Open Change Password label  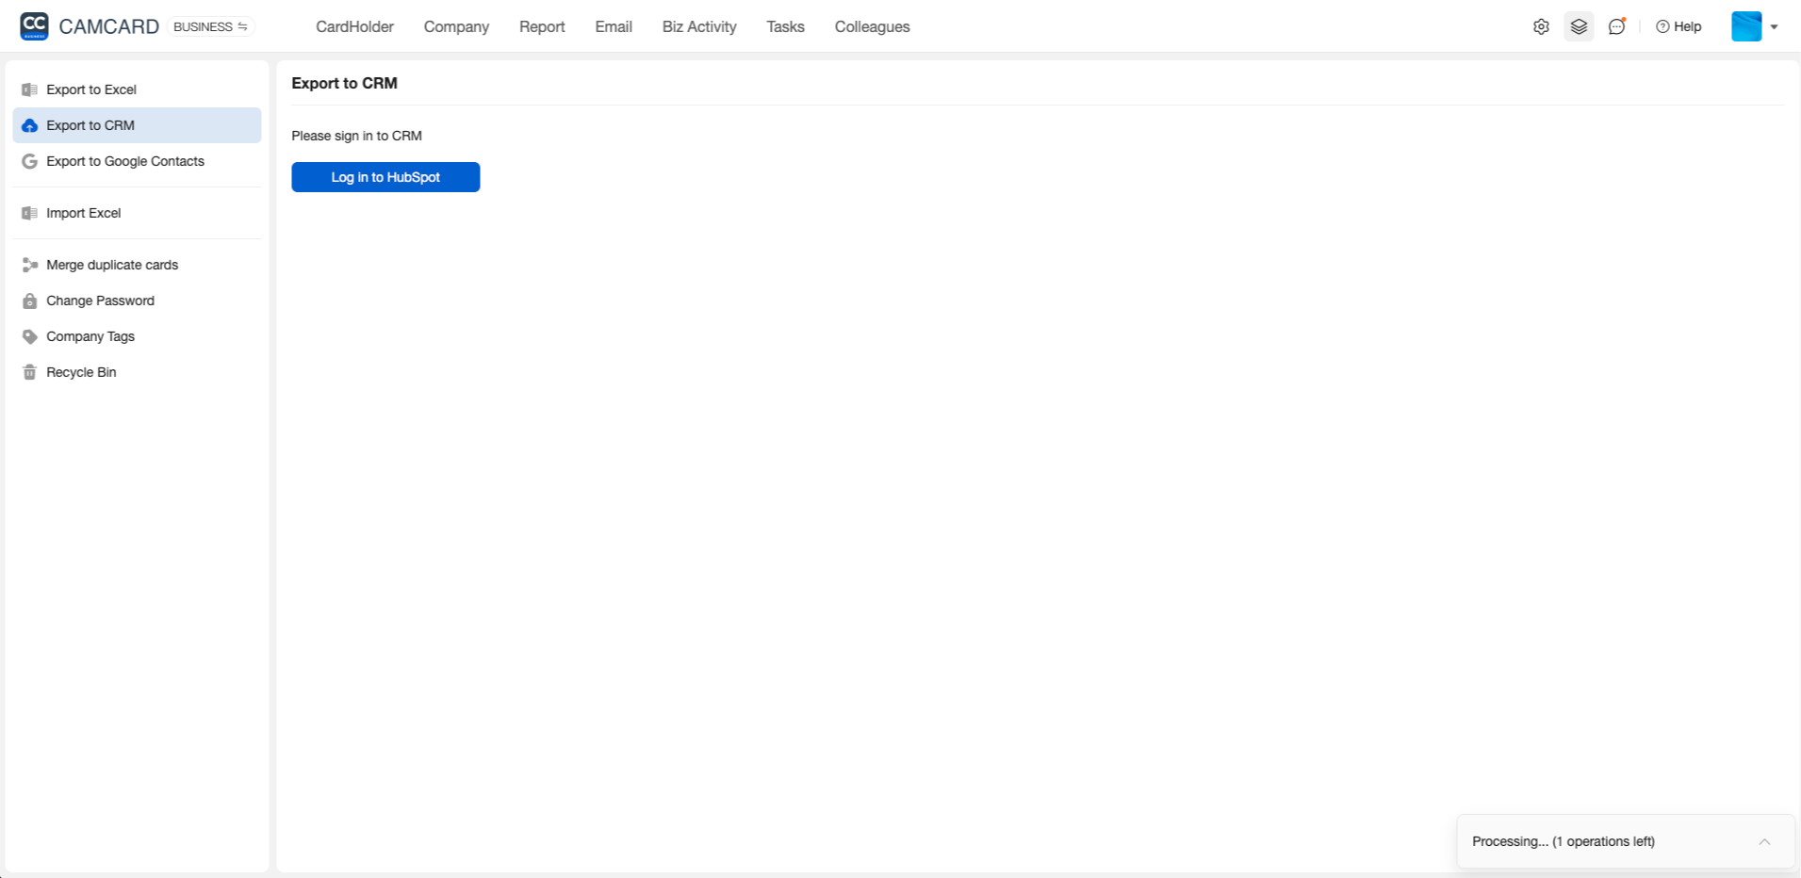click(x=100, y=301)
